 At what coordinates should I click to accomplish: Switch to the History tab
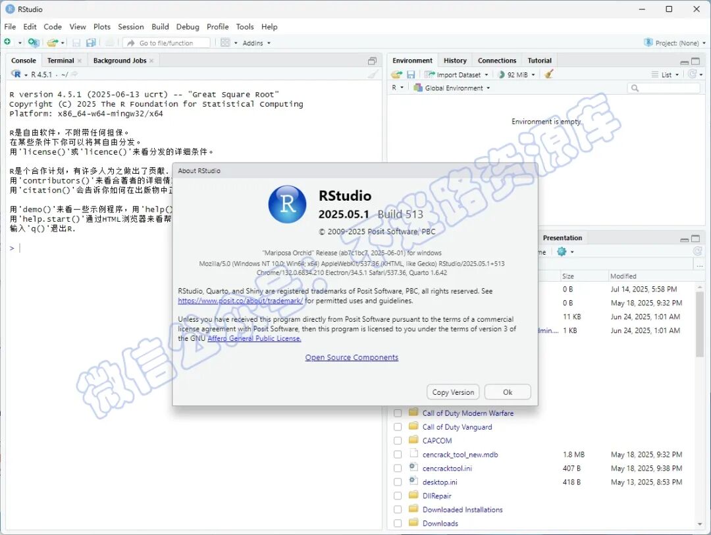(x=455, y=61)
